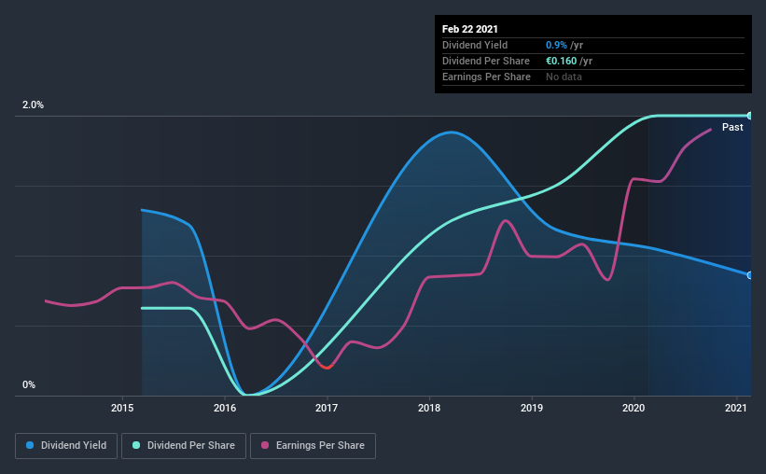Click the 2017 x-axis label
766x474 pixels.
327,408
